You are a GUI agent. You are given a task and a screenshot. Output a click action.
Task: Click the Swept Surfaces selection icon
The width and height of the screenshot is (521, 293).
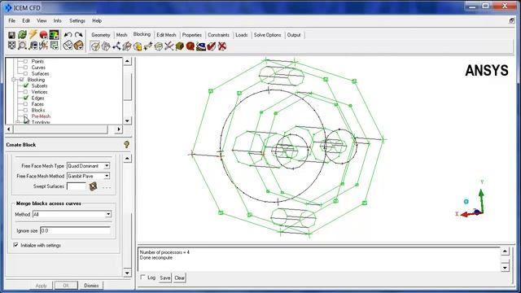click(x=93, y=186)
